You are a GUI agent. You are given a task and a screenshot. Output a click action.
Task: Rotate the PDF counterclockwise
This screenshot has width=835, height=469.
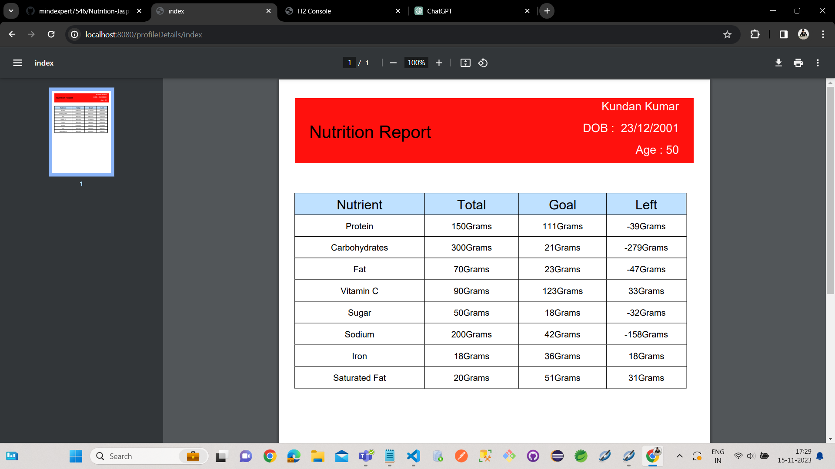(483, 63)
